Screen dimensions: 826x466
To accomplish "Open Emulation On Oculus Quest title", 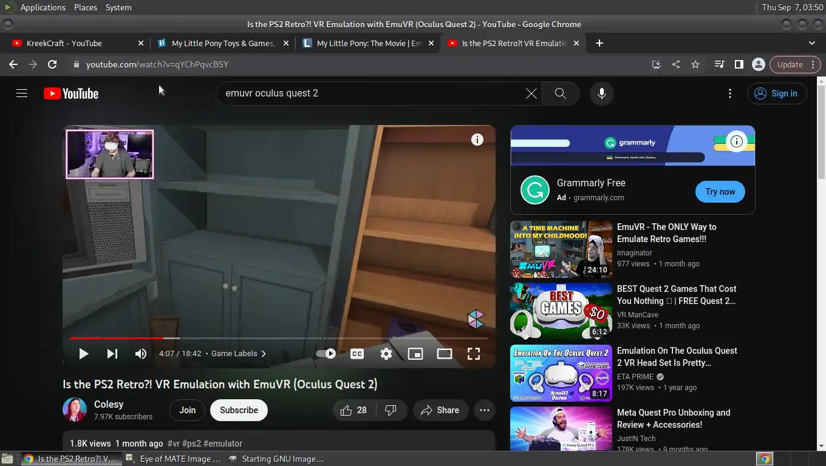I will tap(677, 357).
